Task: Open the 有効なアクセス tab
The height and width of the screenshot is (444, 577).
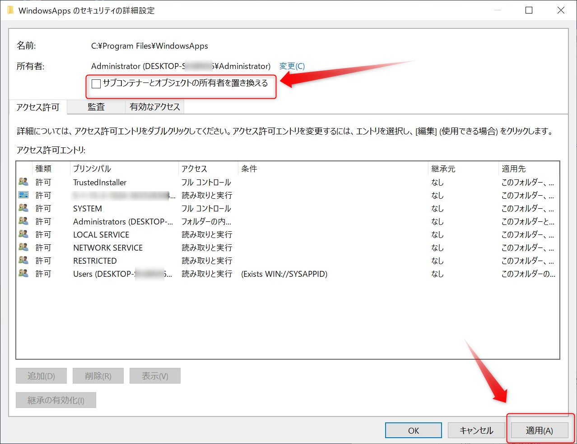Action: point(154,107)
